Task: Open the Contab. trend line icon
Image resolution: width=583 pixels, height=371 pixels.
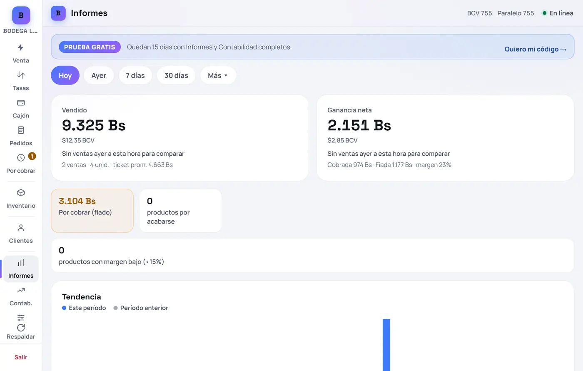Action: [21, 290]
